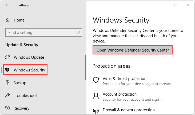Select the Windows Security label in the sidebar
The height and width of the screenshot is (115, 195).
click(29, 70)
